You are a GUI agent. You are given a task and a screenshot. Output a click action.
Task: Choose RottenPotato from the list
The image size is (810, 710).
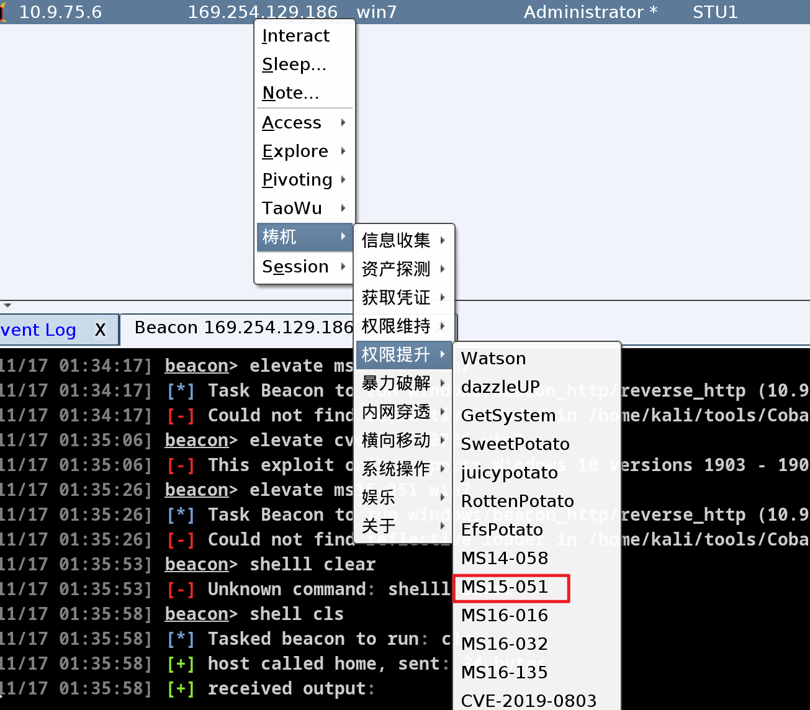point(537,501)
